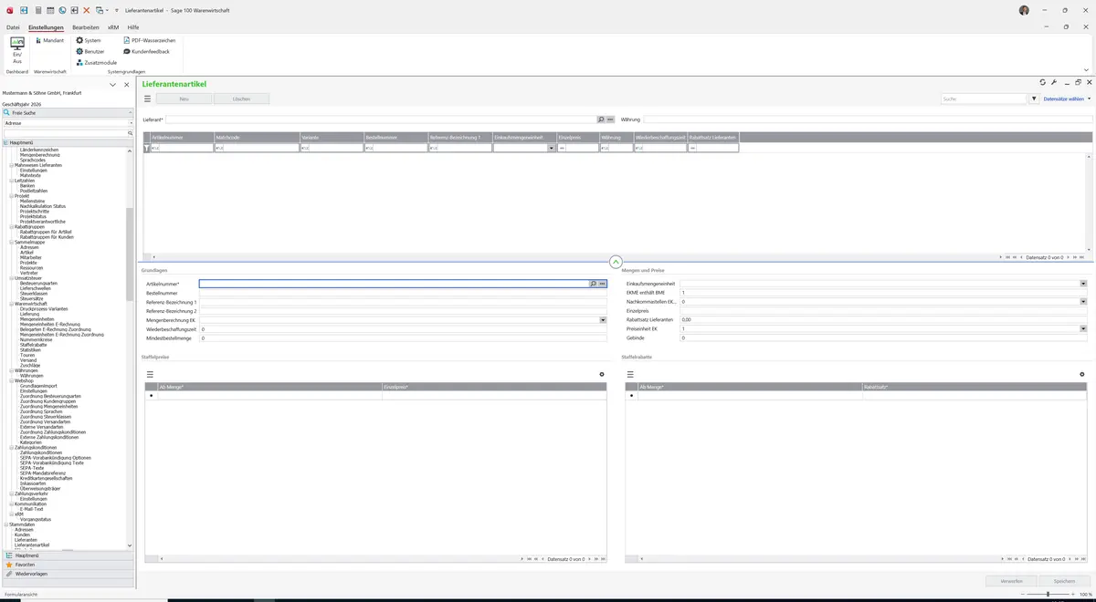This screenshot has height=602, width=1096.
Task: Open the Einkaufsmengeneinheit dropdown
Action: 1083,284
